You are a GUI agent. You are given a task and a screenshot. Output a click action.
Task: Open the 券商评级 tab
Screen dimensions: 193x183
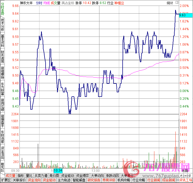[109, 180]
